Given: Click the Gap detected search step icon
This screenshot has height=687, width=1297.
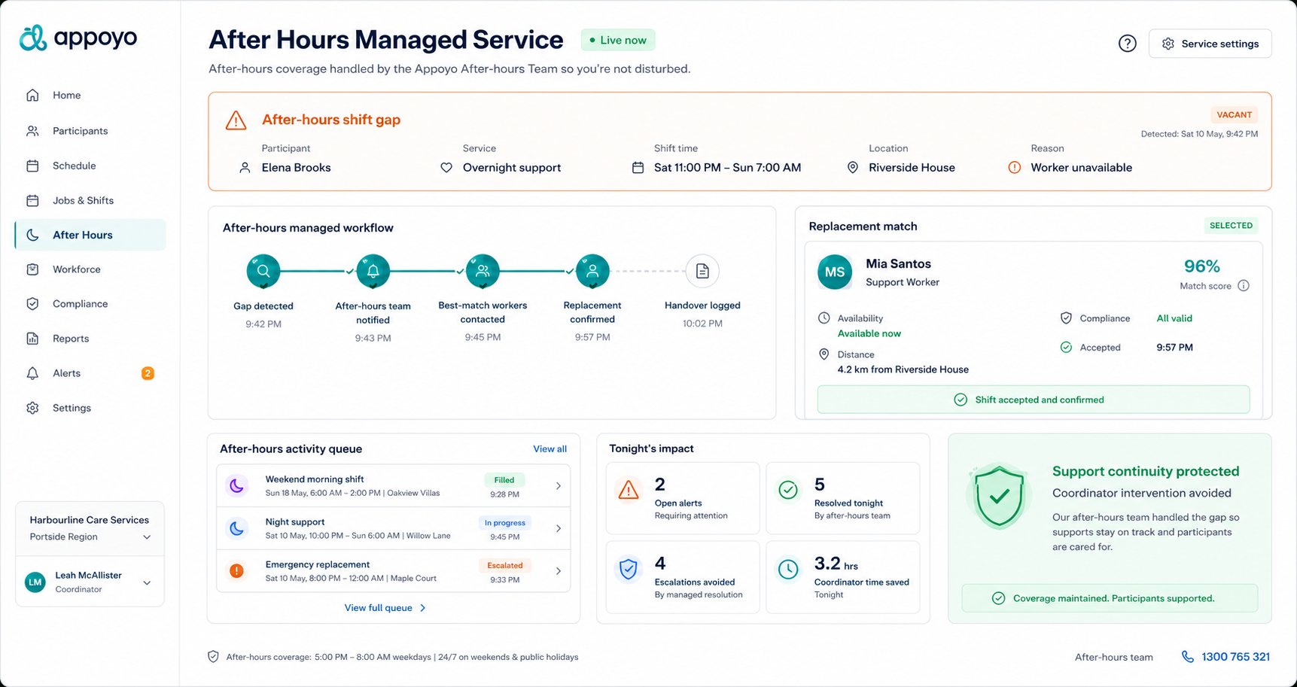Looking at the screenshot, I should pos(263,271).
